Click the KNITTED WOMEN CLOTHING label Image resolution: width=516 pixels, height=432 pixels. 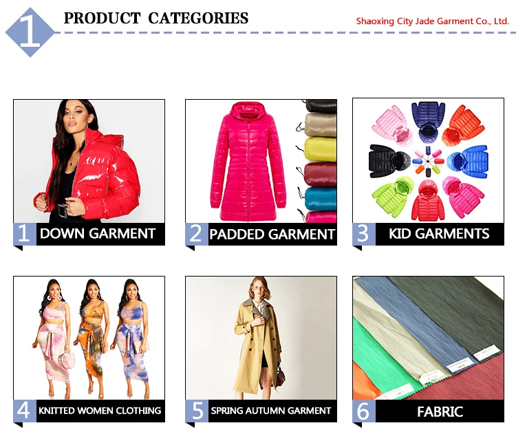(x=100, y=411)
